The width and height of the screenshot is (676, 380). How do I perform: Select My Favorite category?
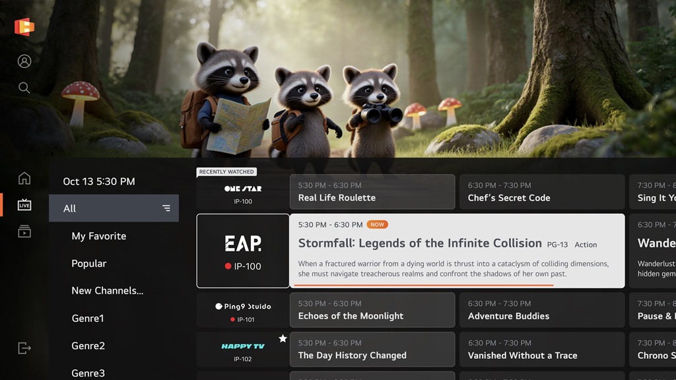pos(99,236)
